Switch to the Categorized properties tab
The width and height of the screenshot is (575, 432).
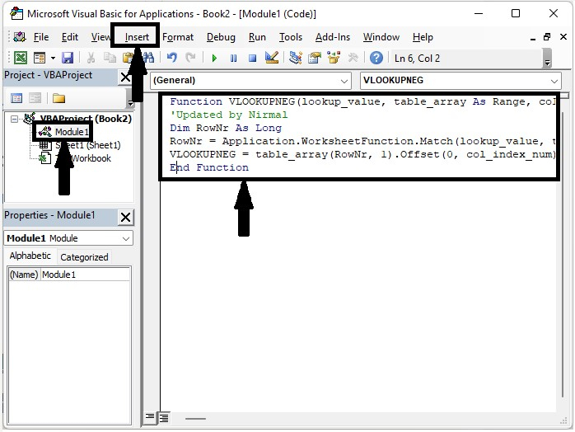(x=84, y=257)
